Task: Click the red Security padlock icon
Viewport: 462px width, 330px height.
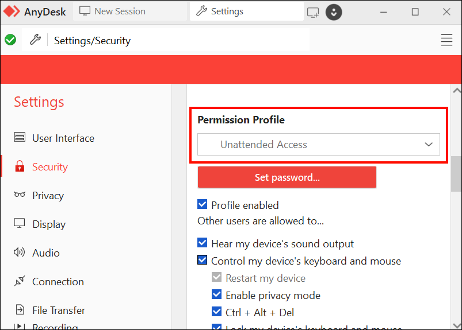Action: click(x=20, y=167)
